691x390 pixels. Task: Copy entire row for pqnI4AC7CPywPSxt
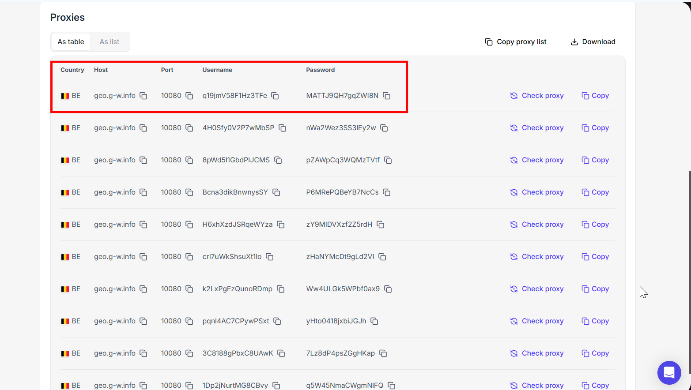pos(595,321)
